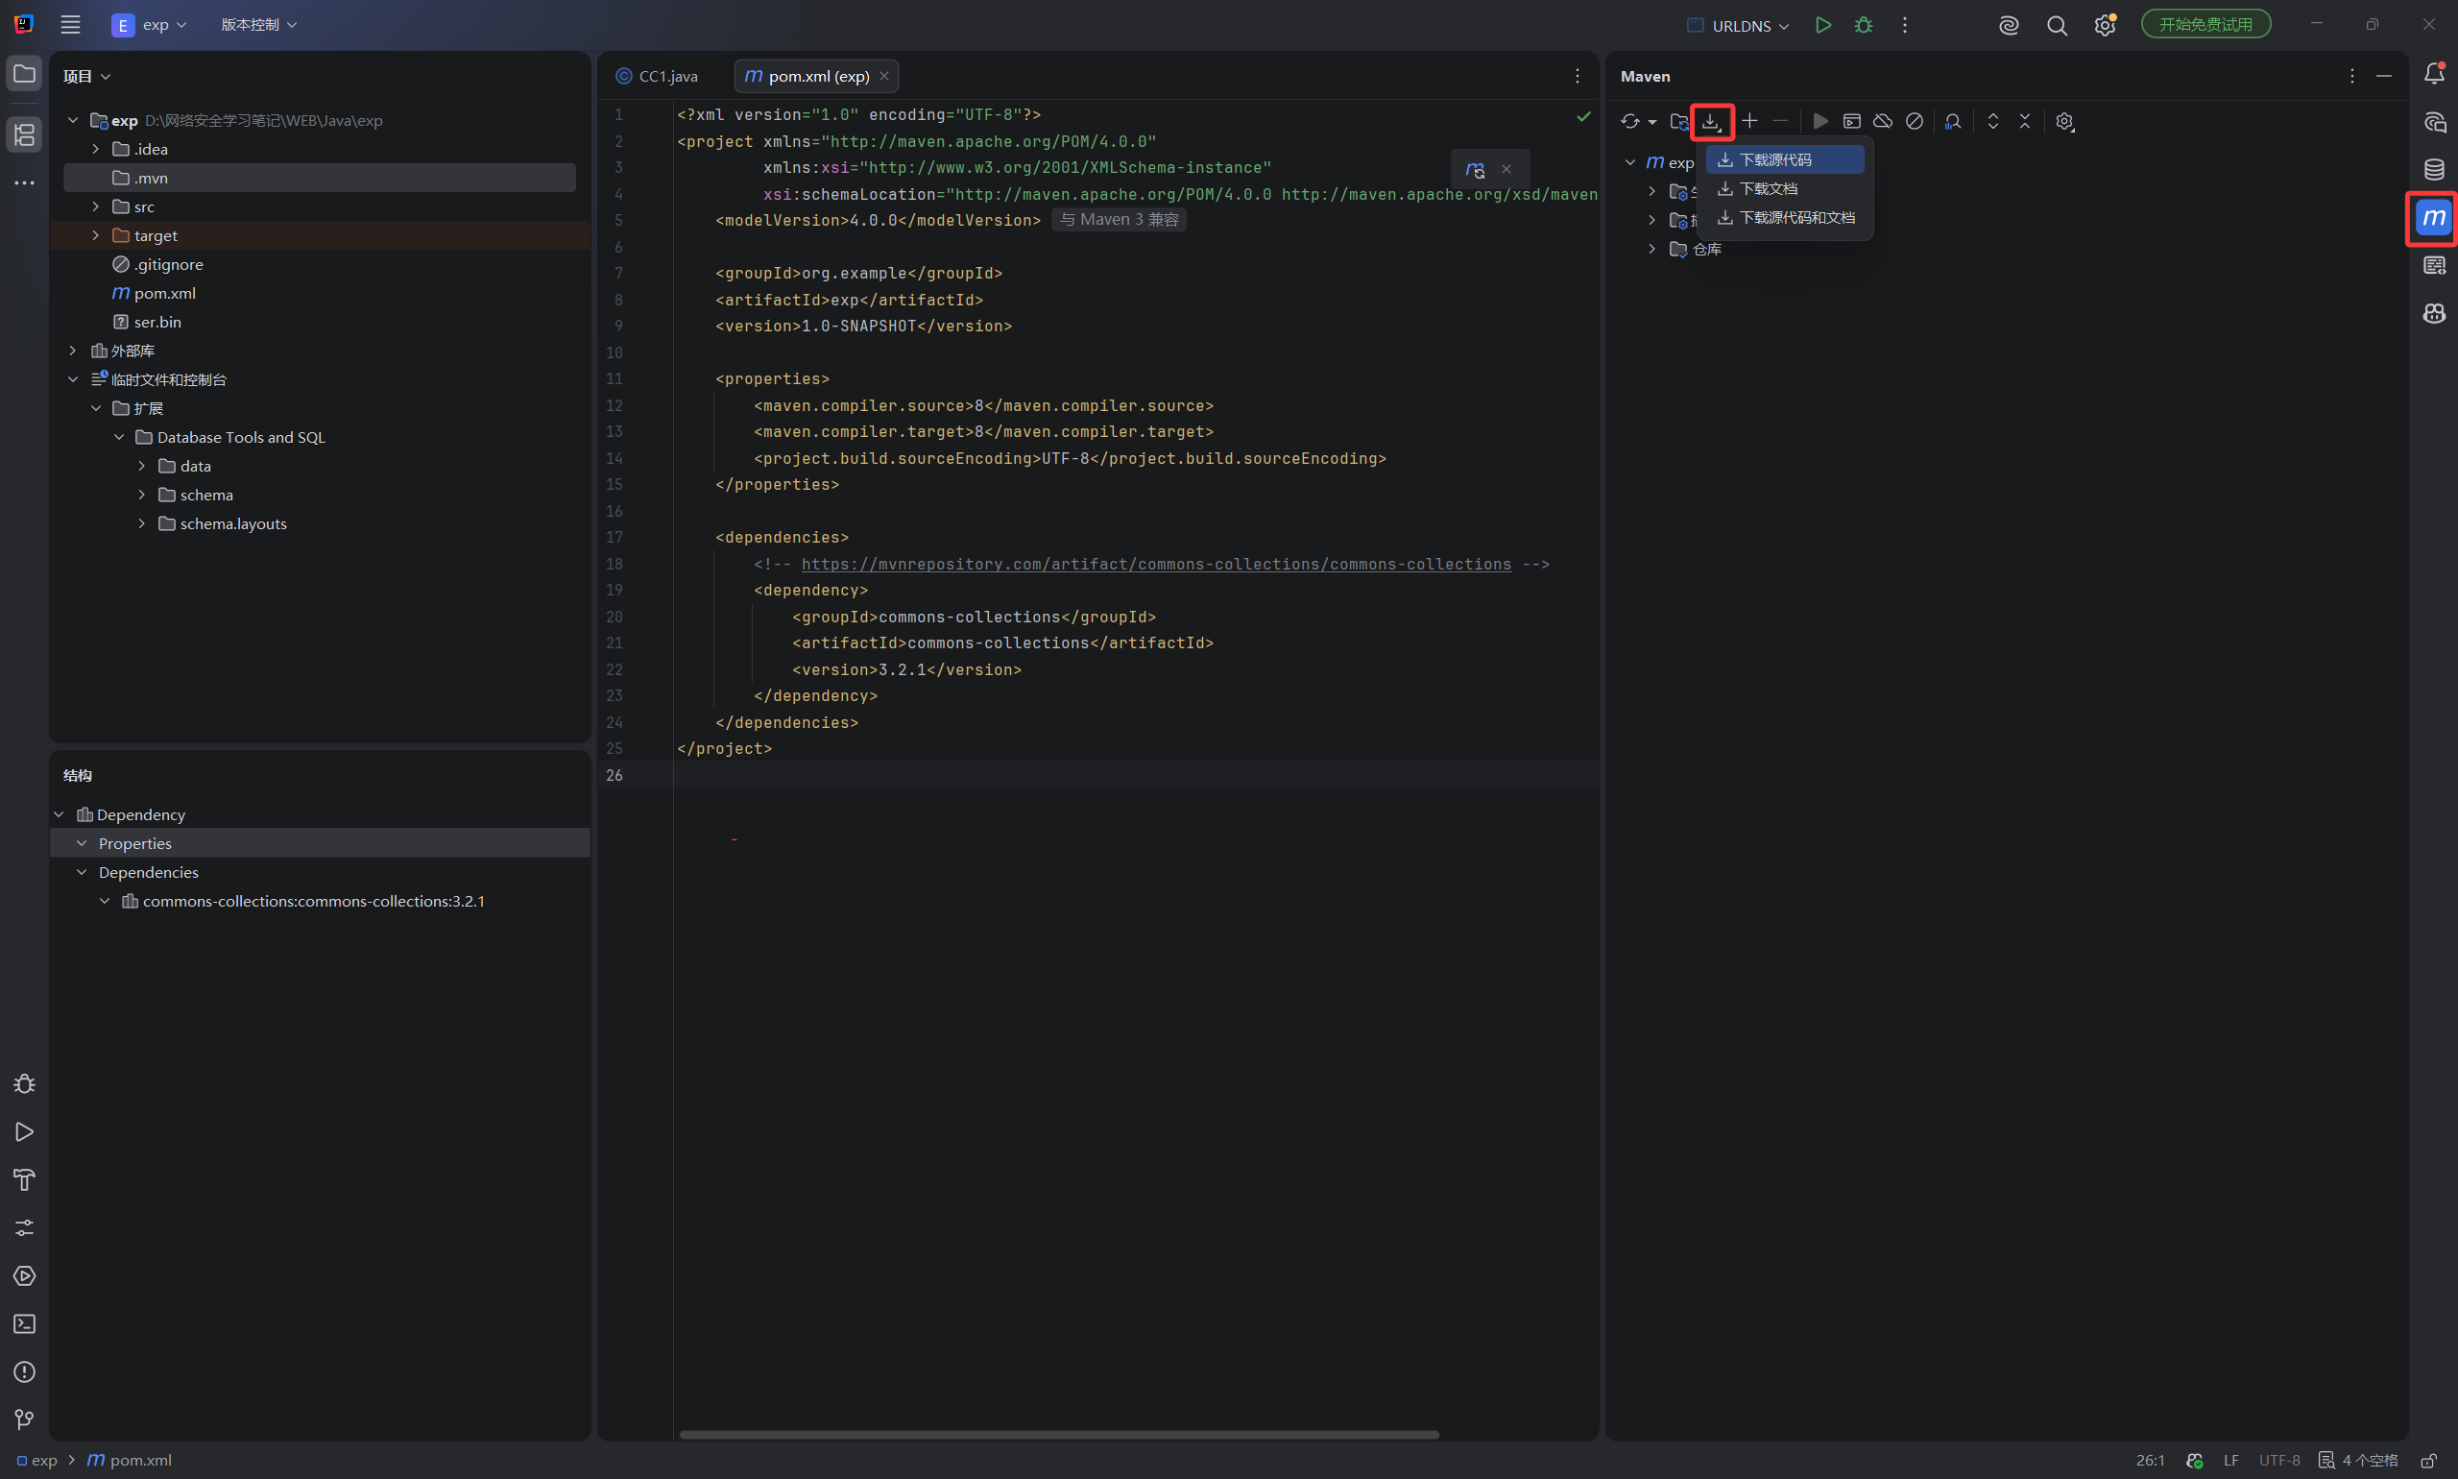The image size is (2458, 1479).
Task: Run URLDNS with the green play icon
Action: click(1822, 25)
